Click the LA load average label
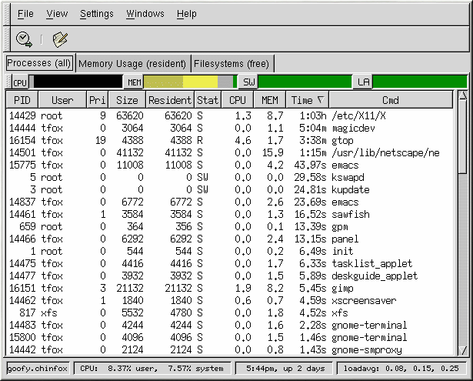Screen dimensions: 473x381 click(x=361, y=82)
